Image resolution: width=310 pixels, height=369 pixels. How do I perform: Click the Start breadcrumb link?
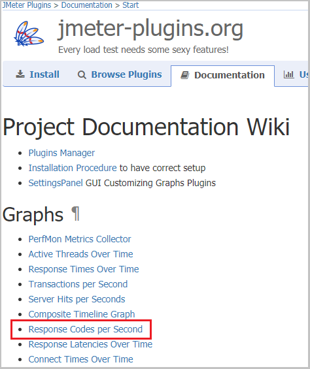[131, 5]
